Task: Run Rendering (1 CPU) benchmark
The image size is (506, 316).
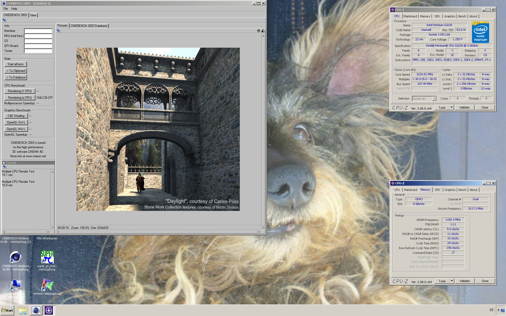Action: click(x=20, y=91)
